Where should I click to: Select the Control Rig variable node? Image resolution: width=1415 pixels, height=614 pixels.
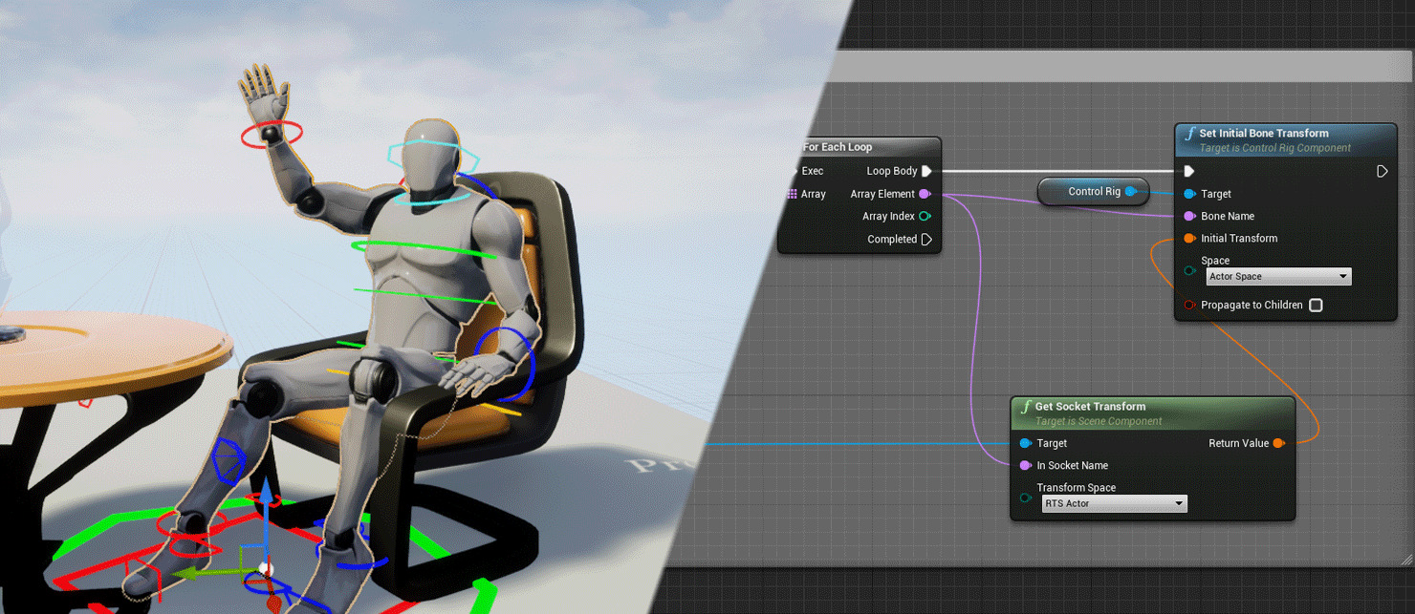coord(1094,191)
